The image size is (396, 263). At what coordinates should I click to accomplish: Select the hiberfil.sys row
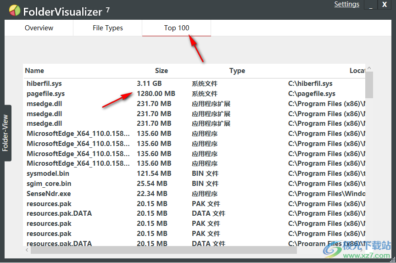coord(44,84)
